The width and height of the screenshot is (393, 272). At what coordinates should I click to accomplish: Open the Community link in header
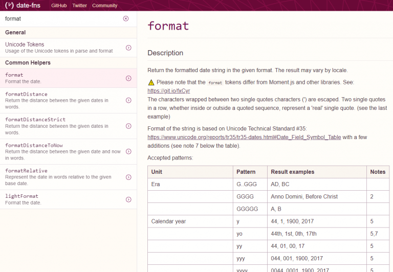coord(104,6)
